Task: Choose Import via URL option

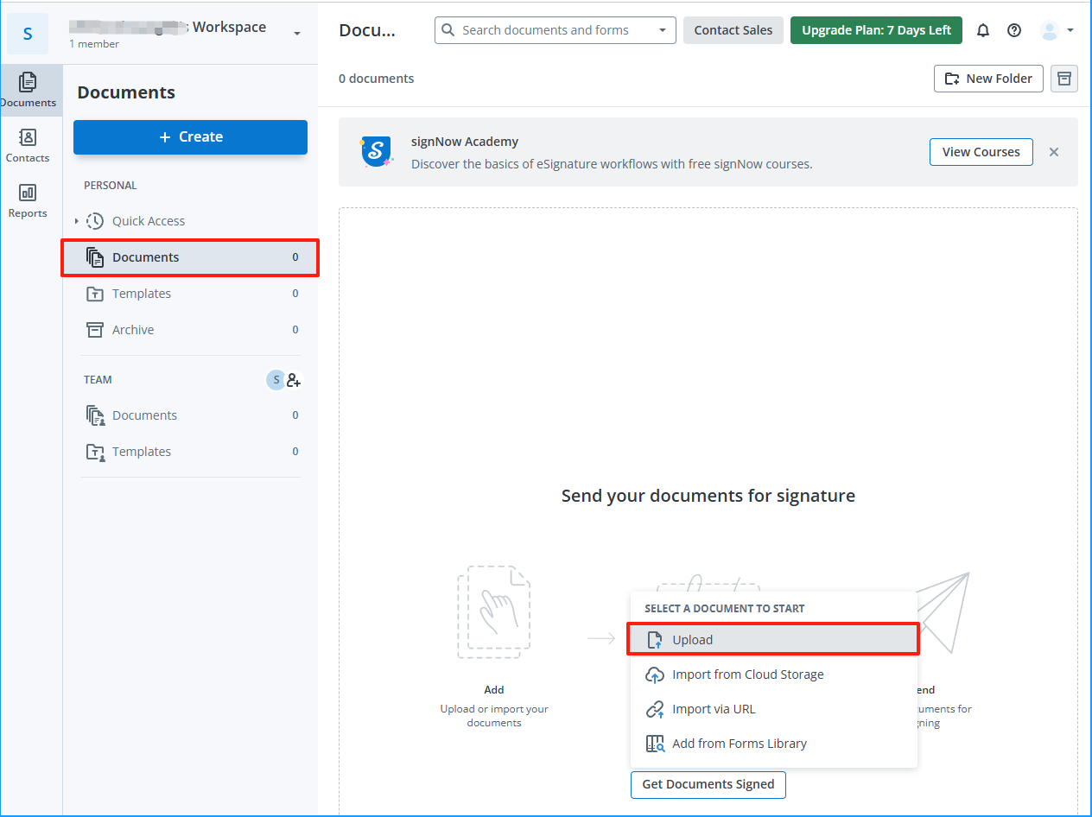Action: coord(773,709)
